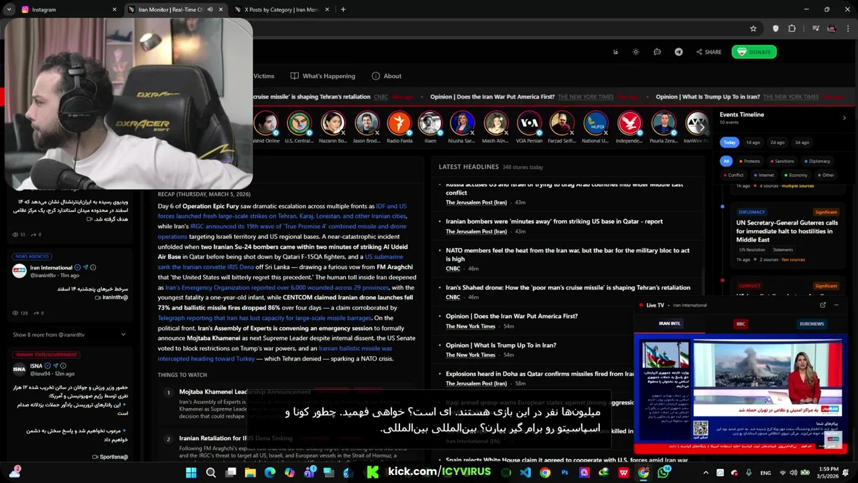Open Farzad Seifi story avatar
The height and width of the screenshot is (483, 858).
pyautogui.click(x=562, y=123)
